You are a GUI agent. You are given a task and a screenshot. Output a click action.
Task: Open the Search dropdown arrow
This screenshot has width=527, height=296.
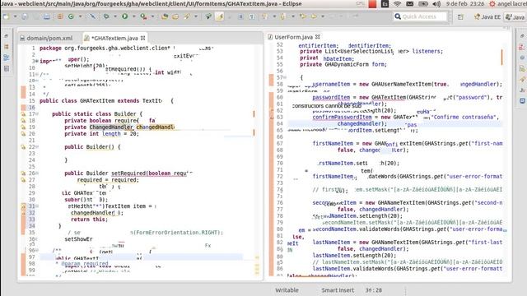(196, 16)
